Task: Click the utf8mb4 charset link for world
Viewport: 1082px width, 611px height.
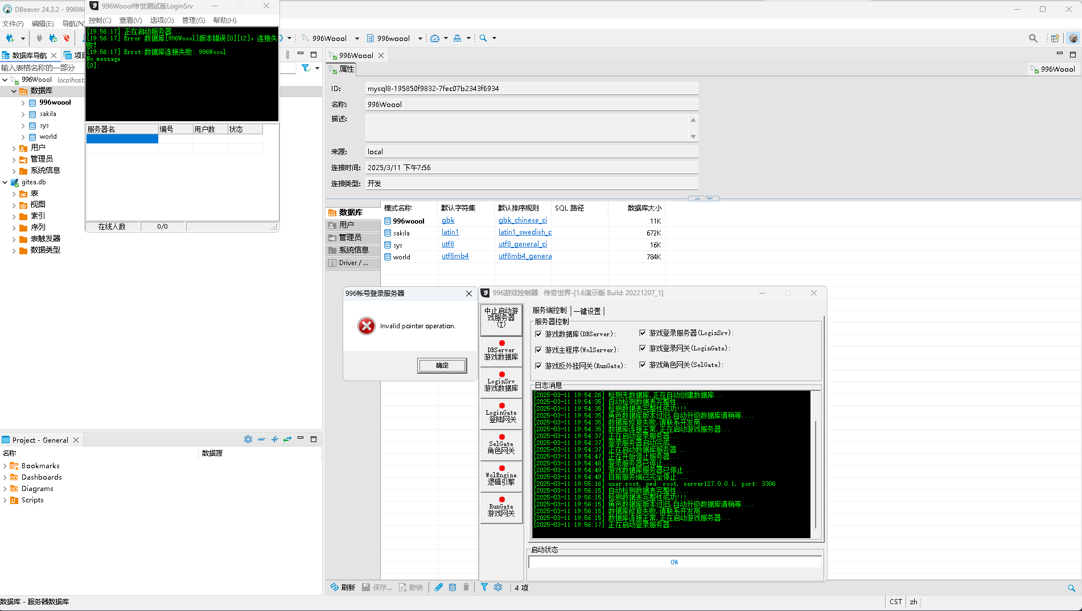Action: point(455,256)
